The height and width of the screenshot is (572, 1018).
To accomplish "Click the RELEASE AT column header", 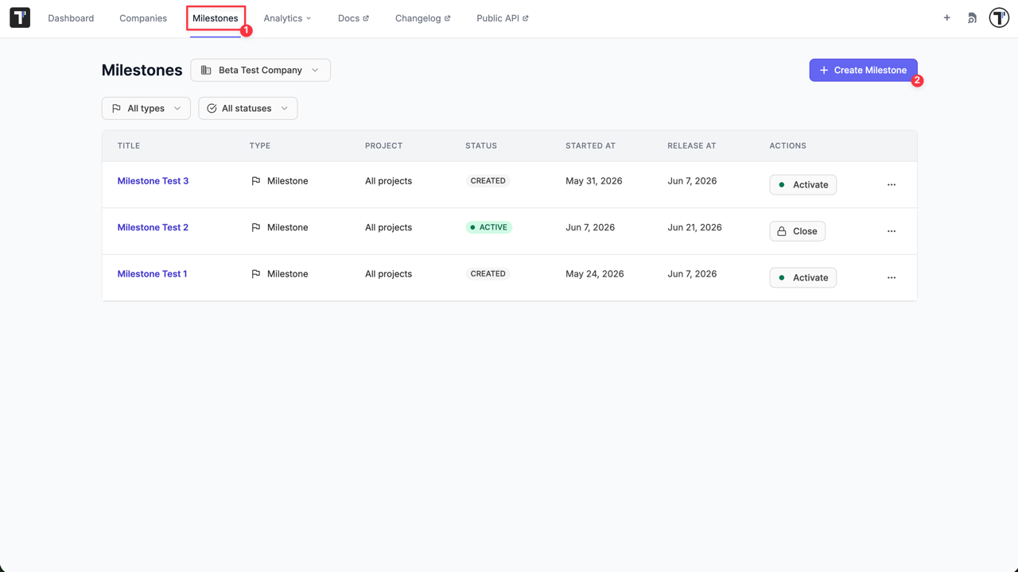I will [692, 146].
